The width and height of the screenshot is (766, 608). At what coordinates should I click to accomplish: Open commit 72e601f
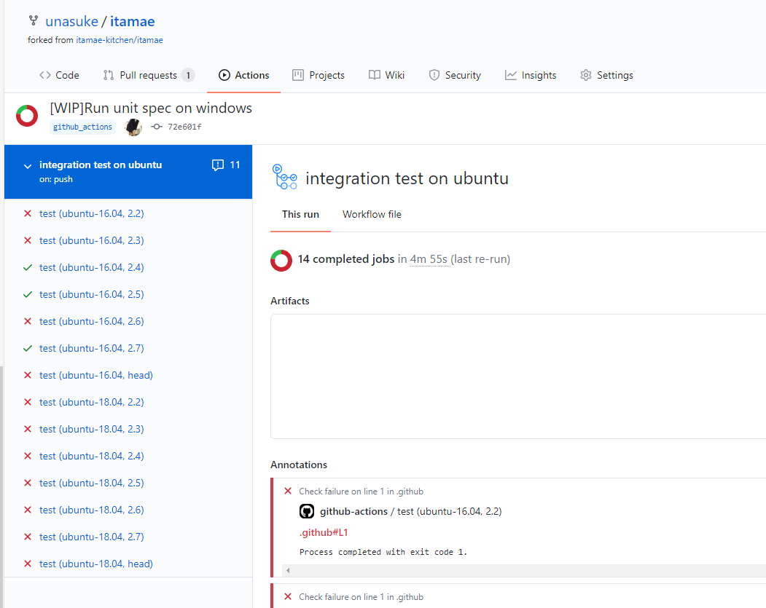pyautogui.click(x=184, y=127)
